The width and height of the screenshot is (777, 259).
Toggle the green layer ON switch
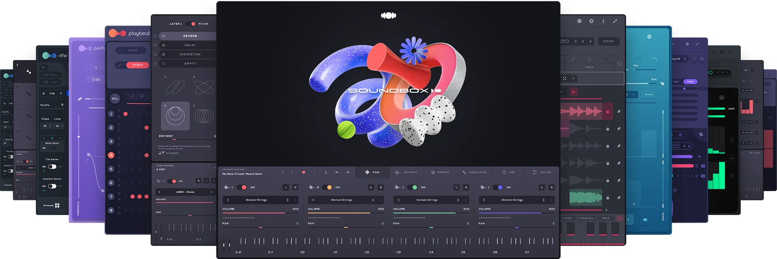[x=413, y=187]
